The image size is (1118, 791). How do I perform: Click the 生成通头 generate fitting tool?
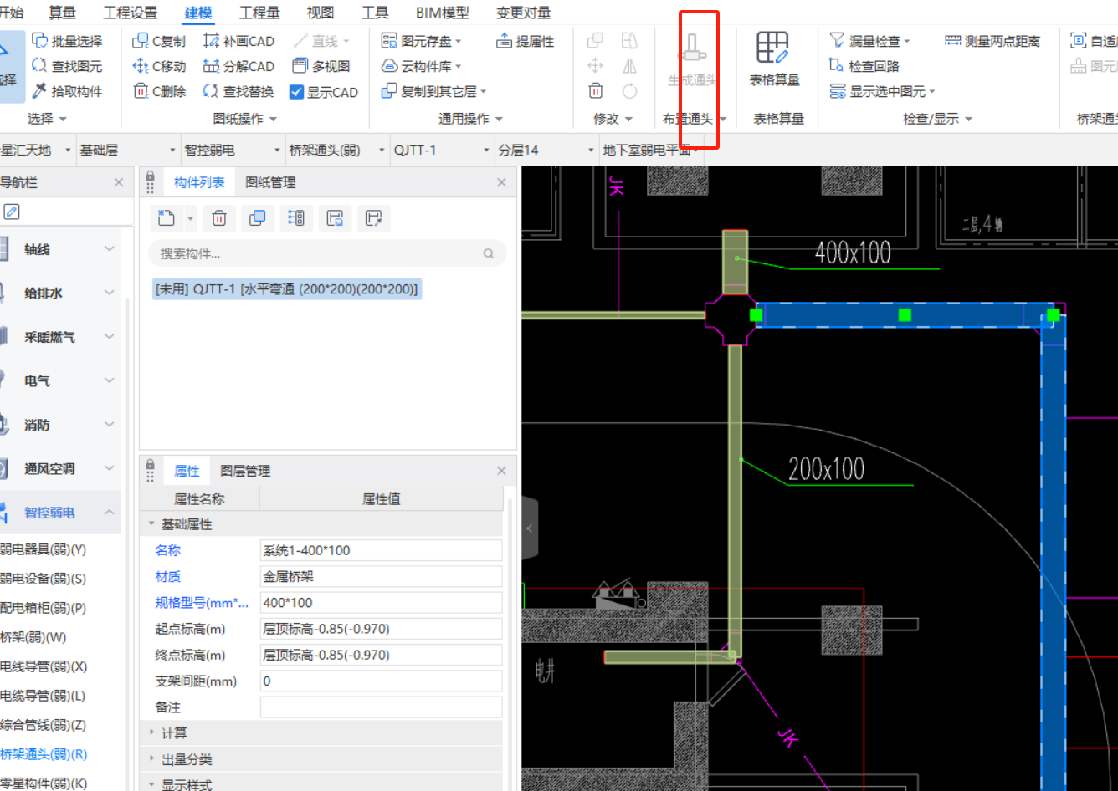click(692, 60)
